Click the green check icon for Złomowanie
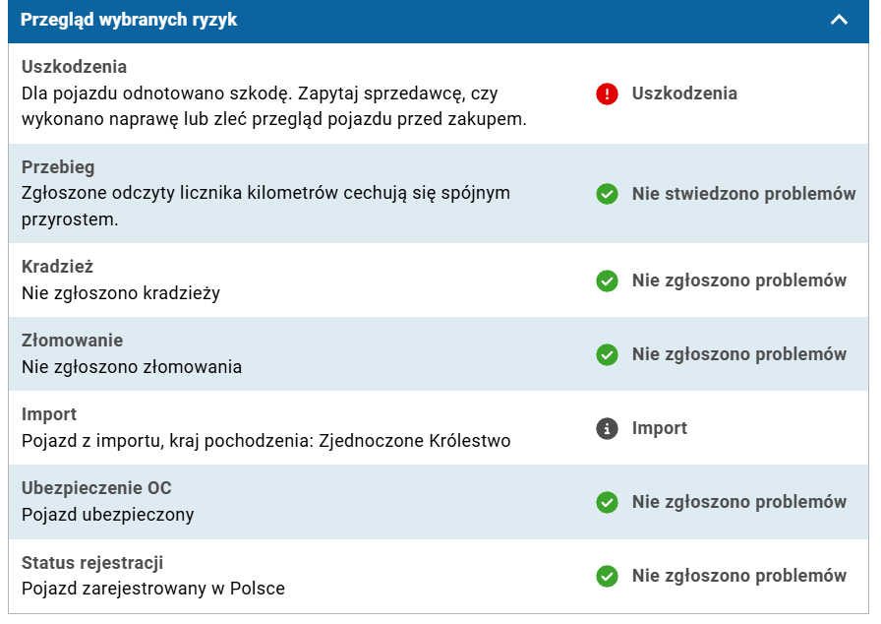The width and height of the screenshot is (881, 624). click(x=608, y=354)
